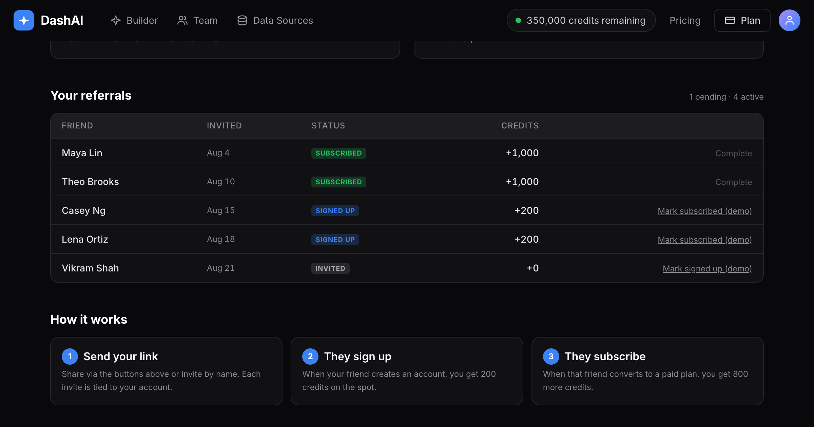
Task: Mark Casey Ng as subscribed
Action: point(705,211)
